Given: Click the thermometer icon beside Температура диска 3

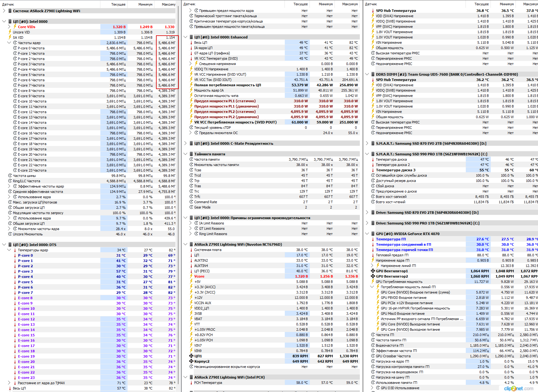Looking at the screenshot, I should [x=373, y=170].
